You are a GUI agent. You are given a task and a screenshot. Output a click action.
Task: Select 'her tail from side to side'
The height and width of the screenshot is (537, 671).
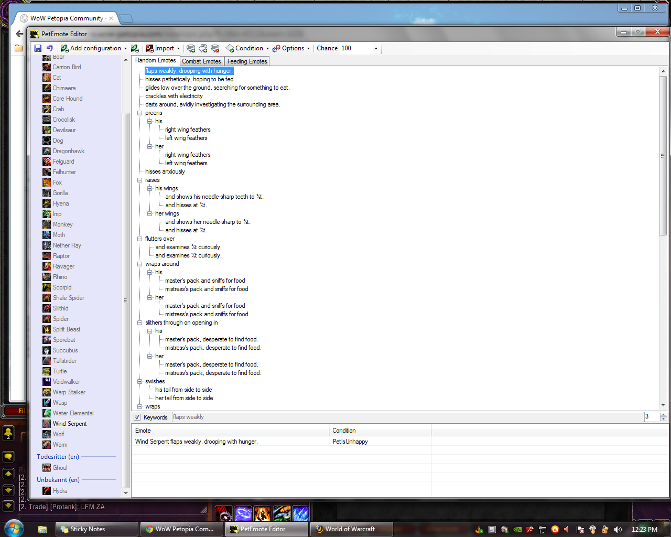pos(184,399)
